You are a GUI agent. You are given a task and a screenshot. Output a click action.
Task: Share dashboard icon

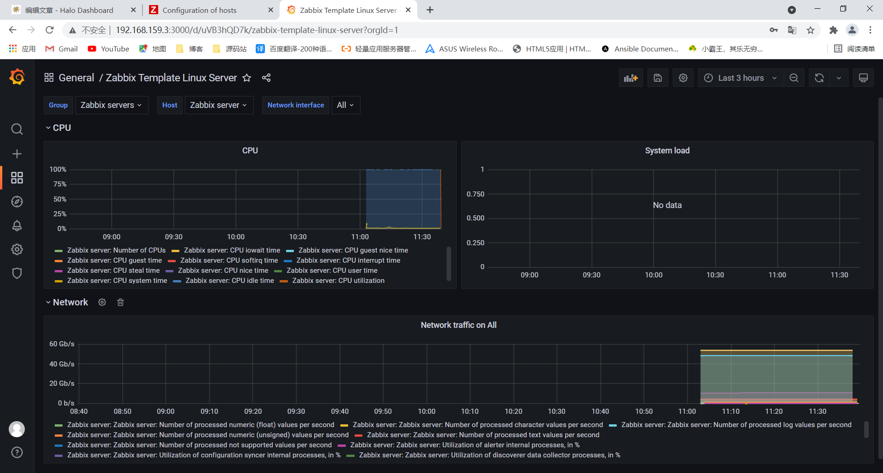click(266, 78)
